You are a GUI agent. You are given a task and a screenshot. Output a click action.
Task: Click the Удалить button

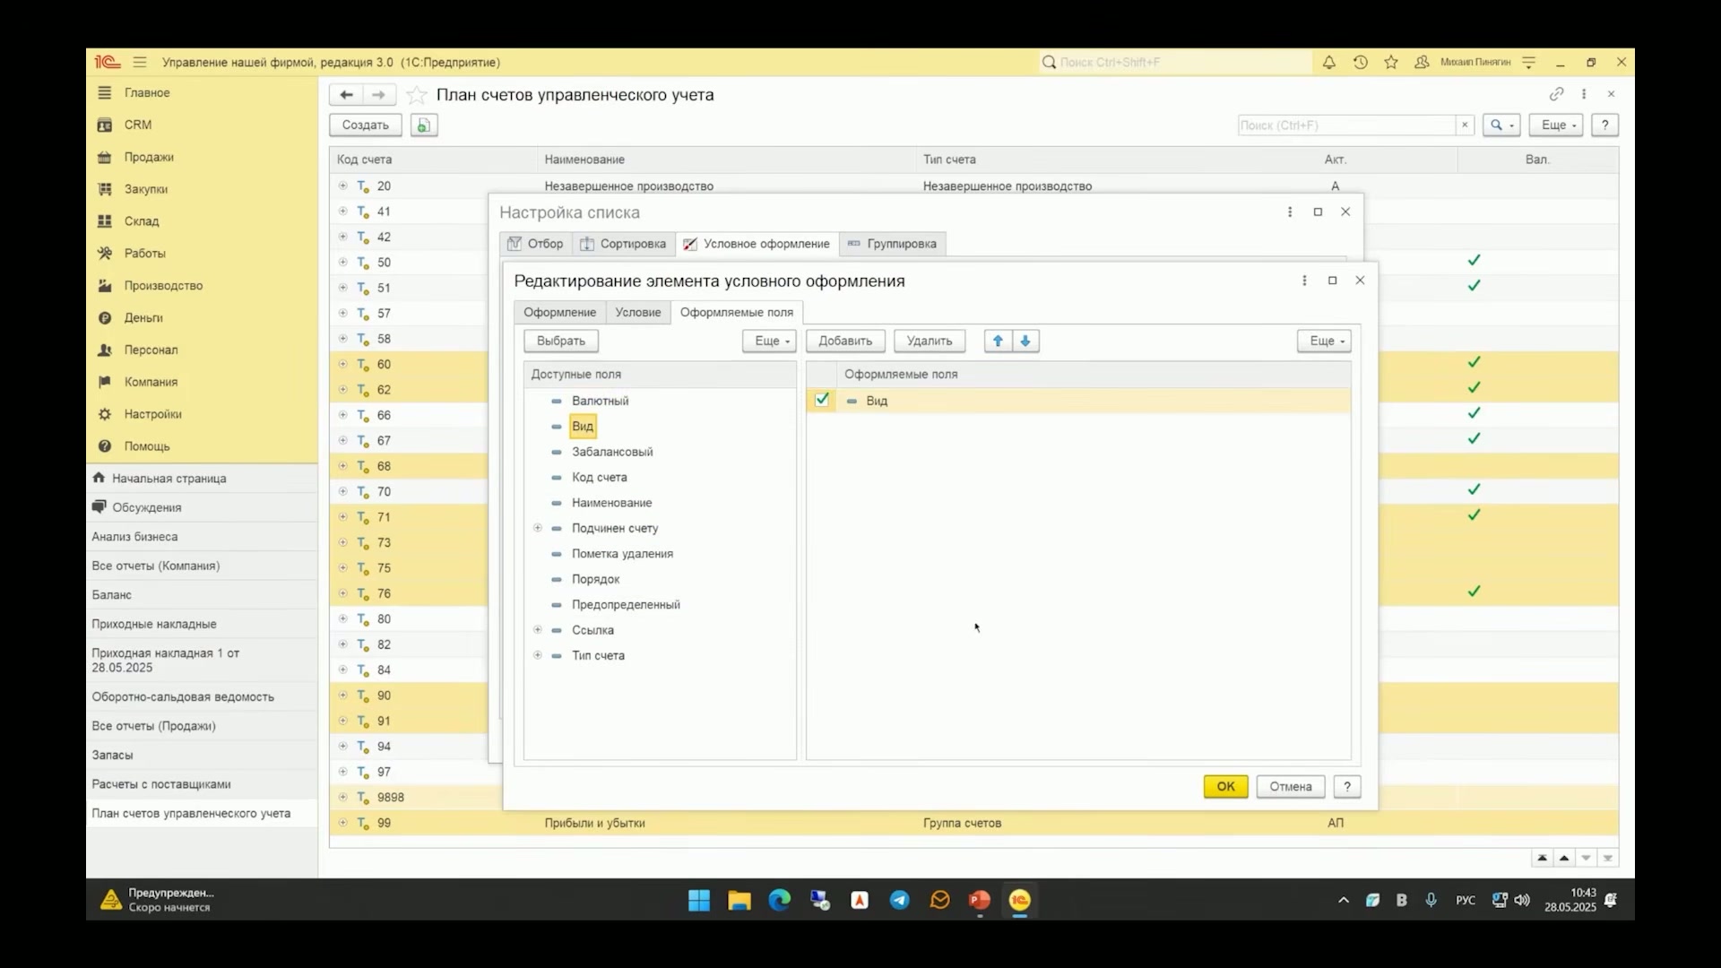pyautogui.click(x=930, y=341)
